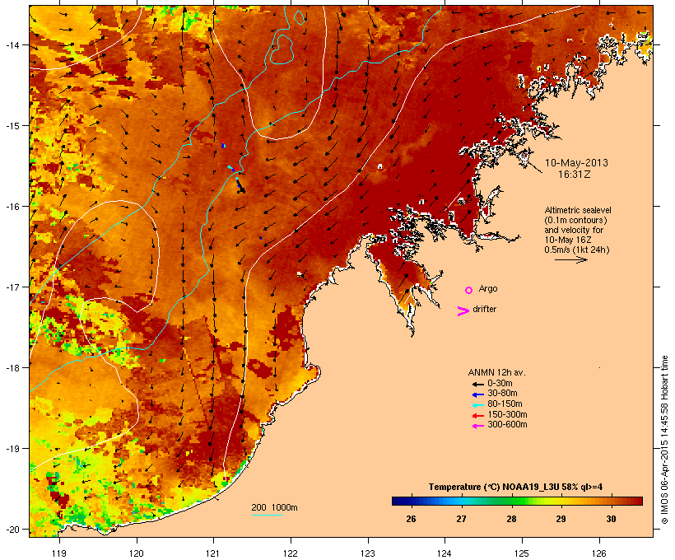The image size is (675, 560).
Task: Click the longitude axis label 123
Action: pos(368,553)
